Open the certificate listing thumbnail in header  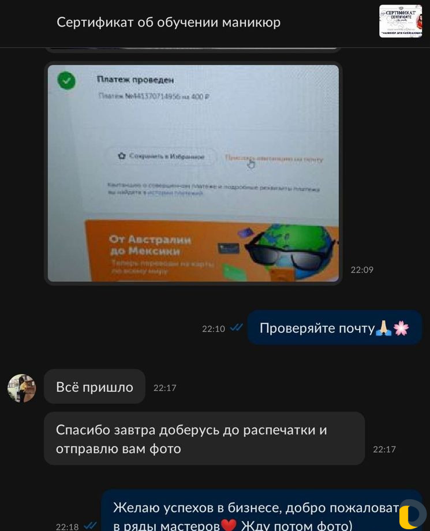point(401,21)
